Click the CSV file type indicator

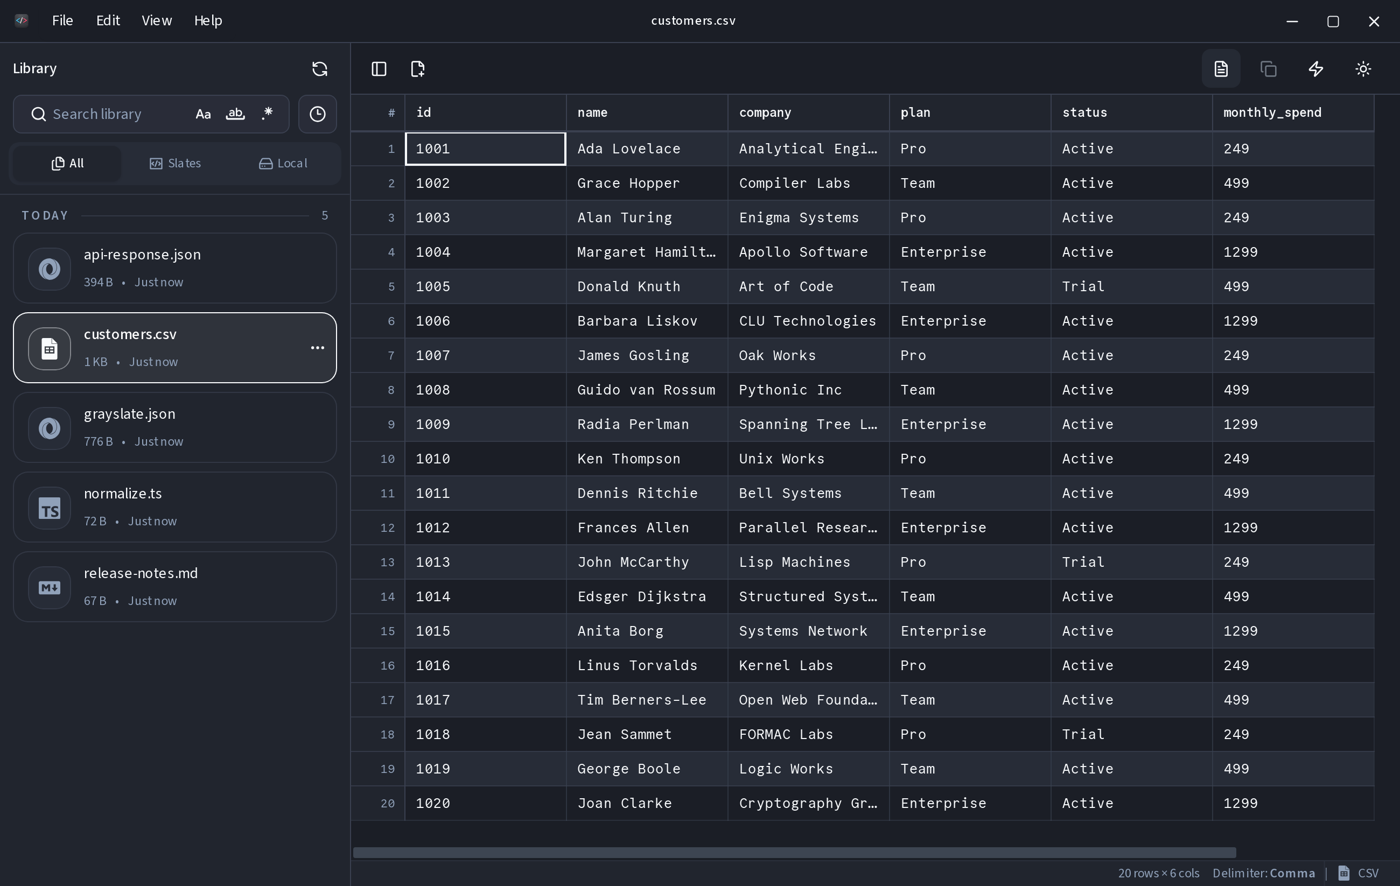(x=1368, y=873)
